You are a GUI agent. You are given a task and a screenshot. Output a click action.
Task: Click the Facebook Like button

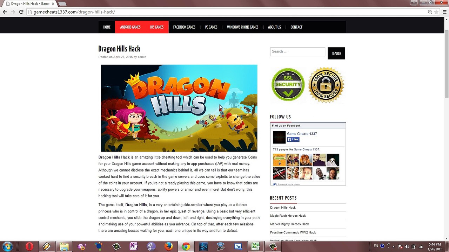click(293, 139)
